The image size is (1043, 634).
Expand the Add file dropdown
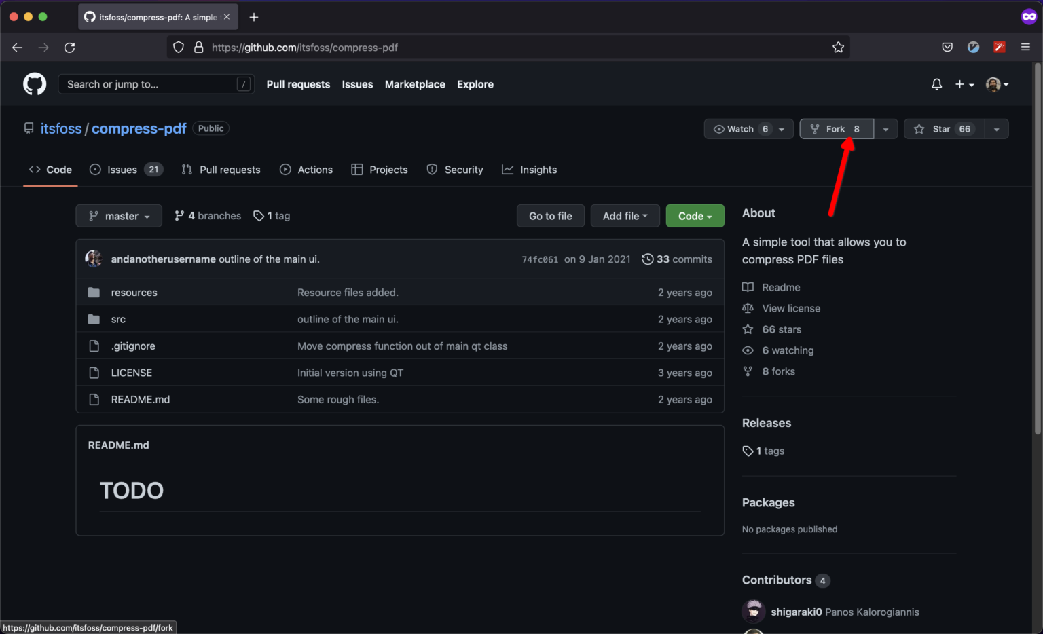tap(625, 216)
